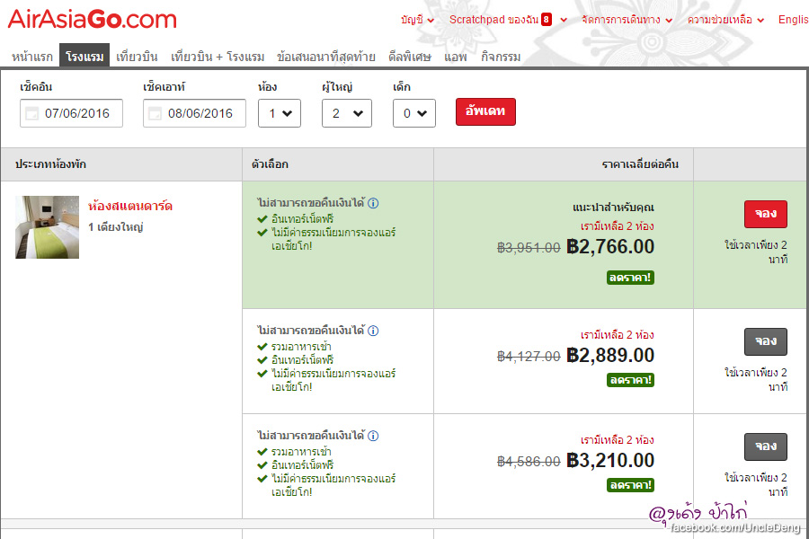Open the เที่ยวบิน + โรงแรม tab
Viewport: 809px width, 539px height.
pos(218,57)
